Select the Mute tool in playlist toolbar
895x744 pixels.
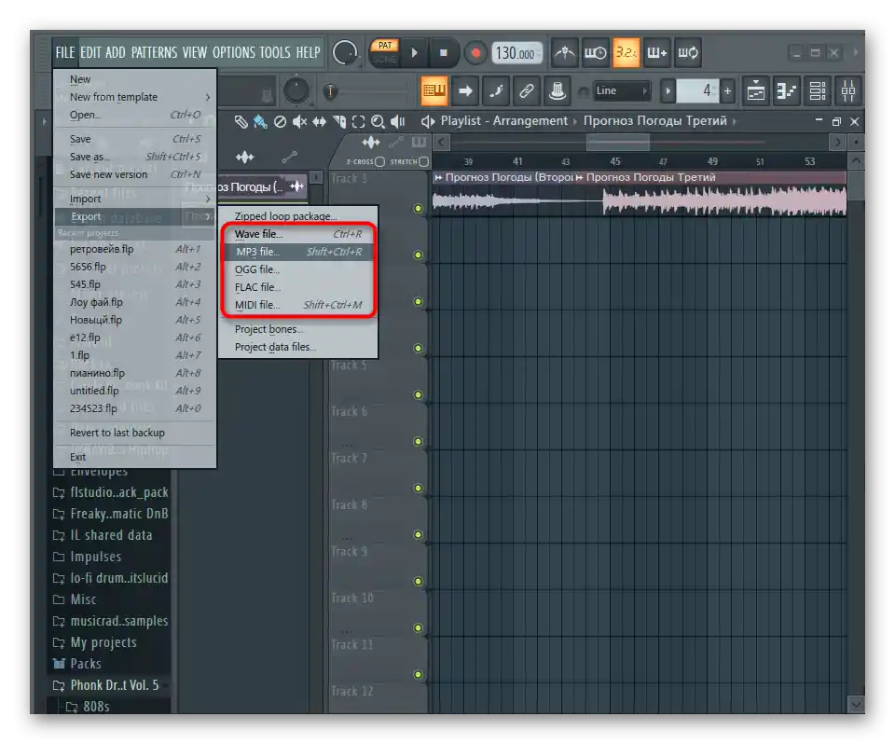pyautogui.click(x=300, y=121)
